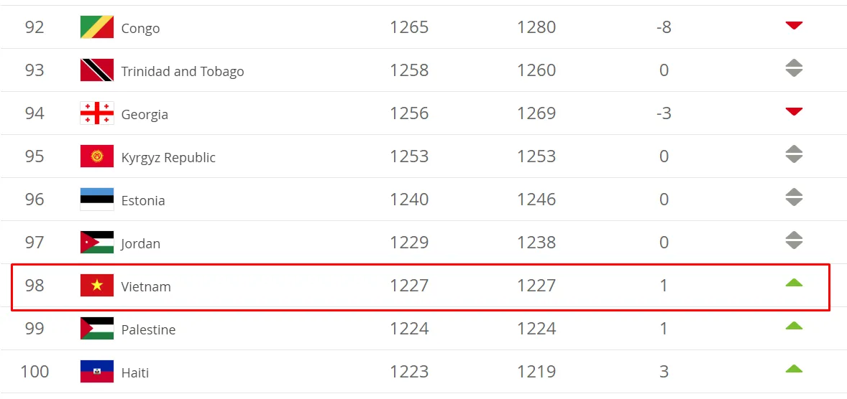Click Congo's red down arrow

794,25
